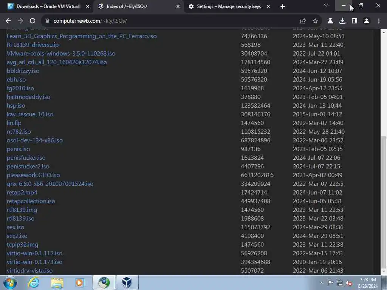The image size is (387, 290).
Task: View site security lock icon
Action: tap(48, 21)
